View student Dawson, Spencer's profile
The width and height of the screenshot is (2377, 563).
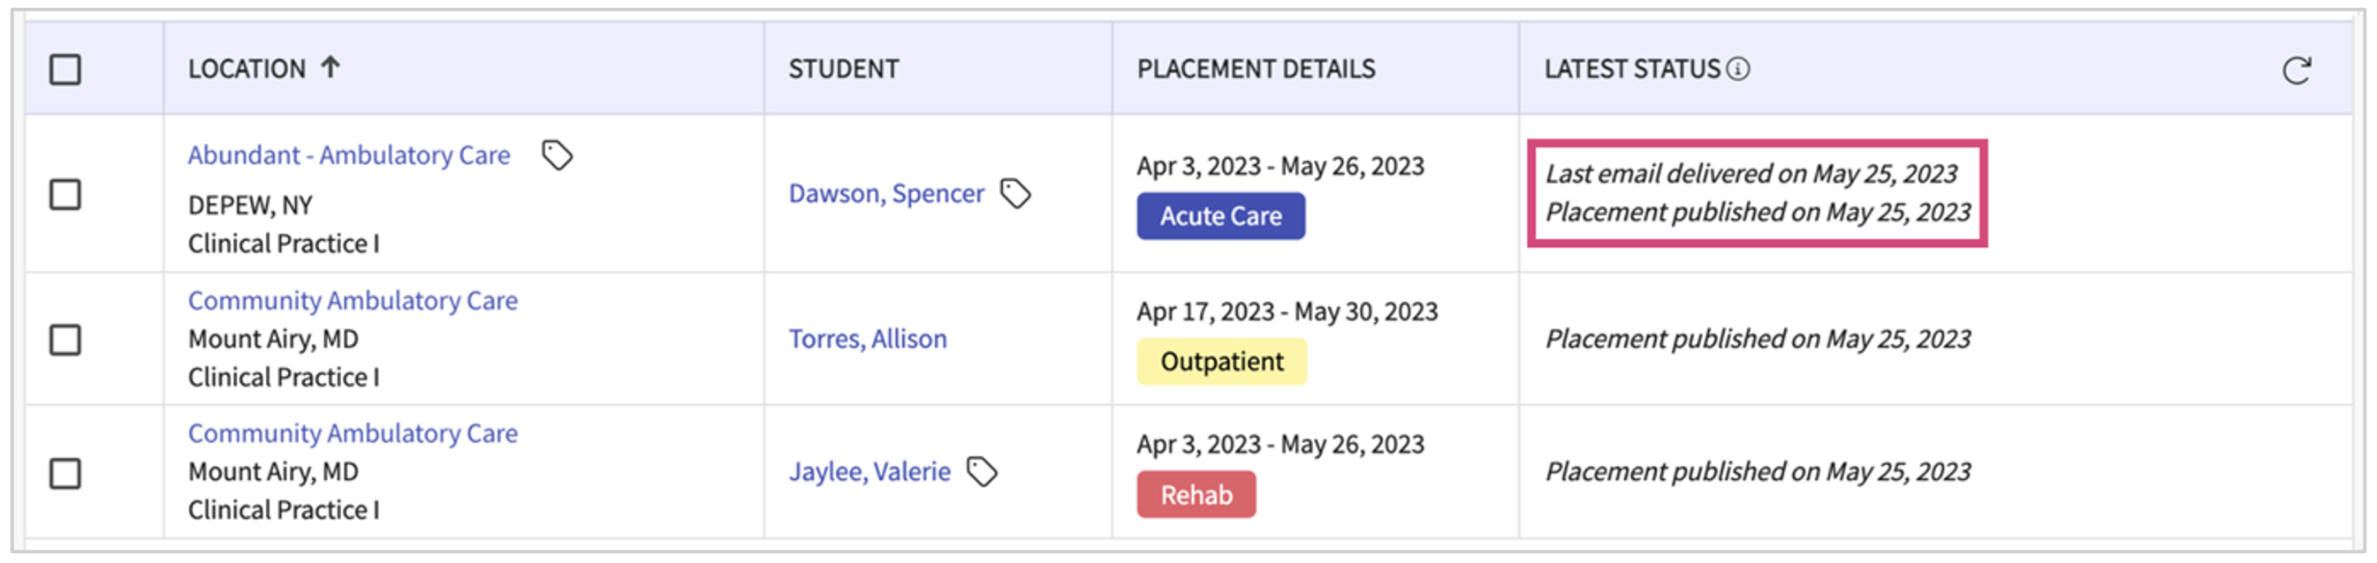[884, 193]
